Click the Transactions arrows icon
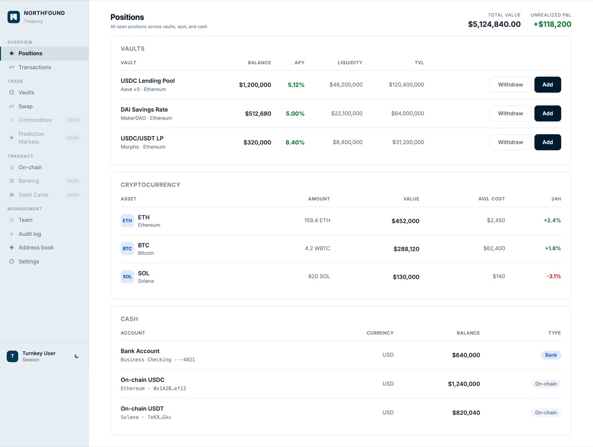The height and width of the screenshot is (447, 593). coord(12,67)
